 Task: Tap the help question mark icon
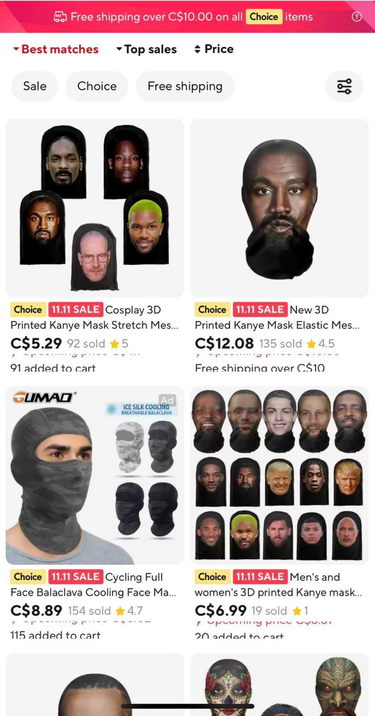click(x=357, y=17)
